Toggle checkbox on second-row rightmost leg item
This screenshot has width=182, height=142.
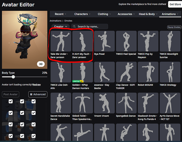point(34,113)
